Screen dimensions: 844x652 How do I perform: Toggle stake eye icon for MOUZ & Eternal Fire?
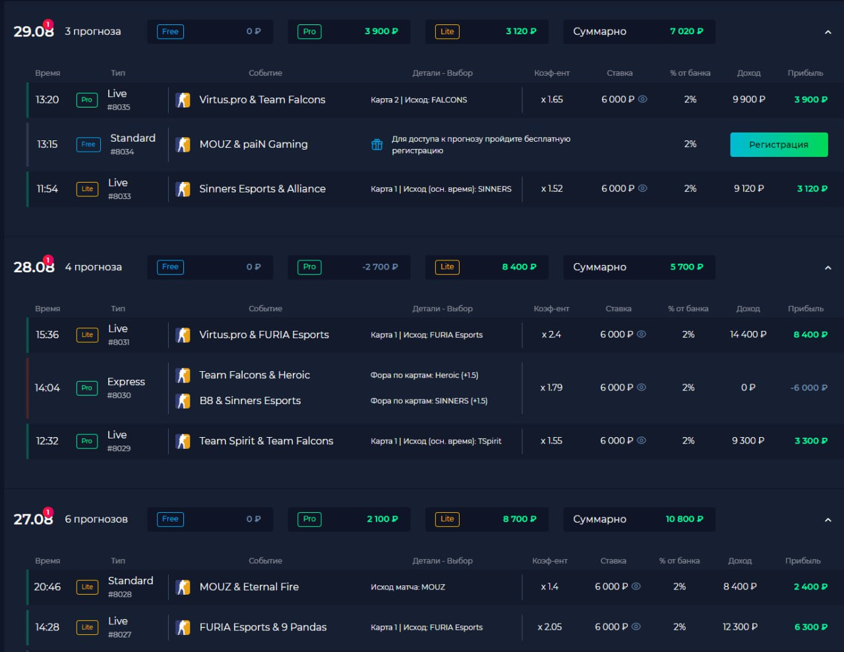click(x=636, y=586)
